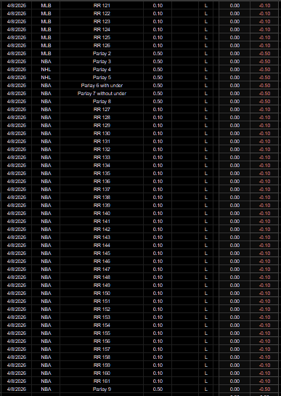281x396 pixels.
Task: Click the Parlay 7 without under cell
Action: point(102,94)
